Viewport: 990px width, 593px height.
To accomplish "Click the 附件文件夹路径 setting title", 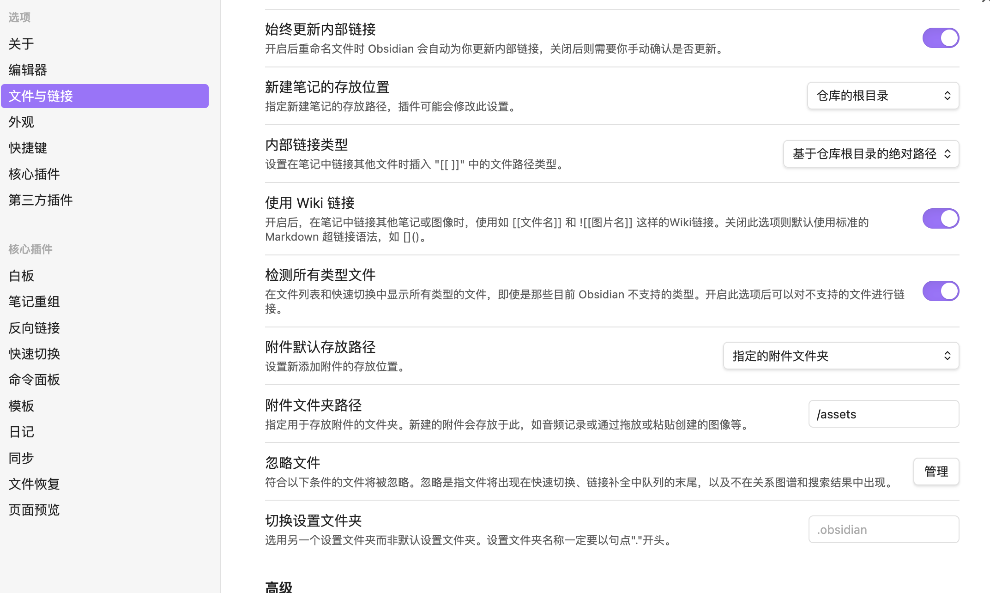I will [x=314, y=405].
